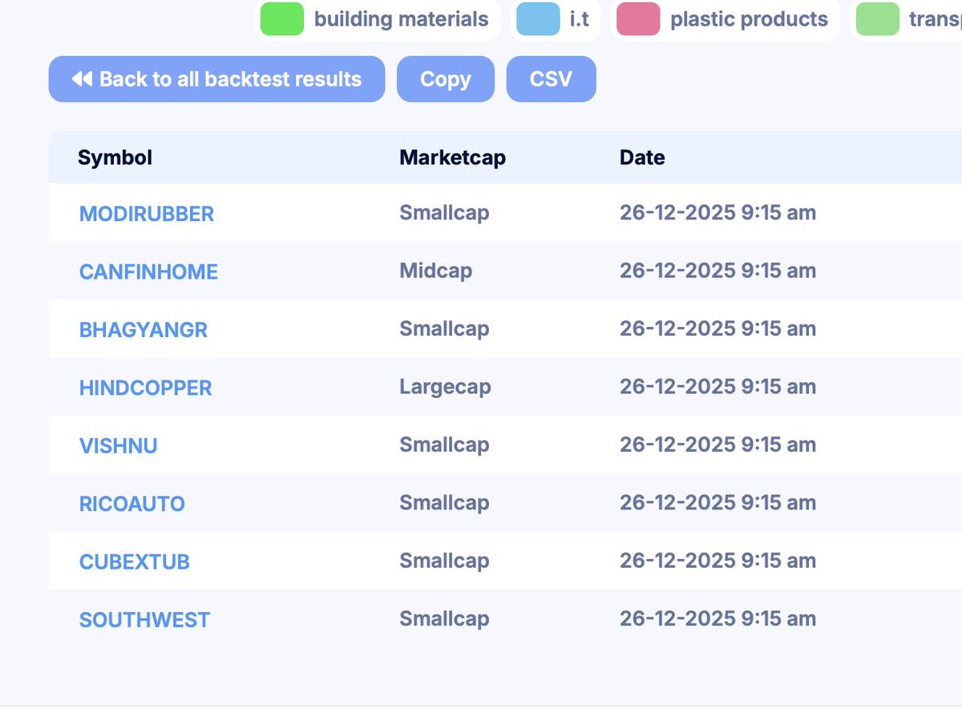
Task: Sort the table by Symbol column
Action: pyautogui.click(x=115, y=158)
